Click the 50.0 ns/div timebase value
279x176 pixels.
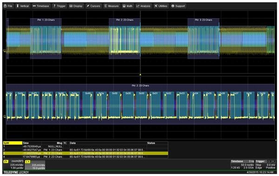[x=247, y=165]
